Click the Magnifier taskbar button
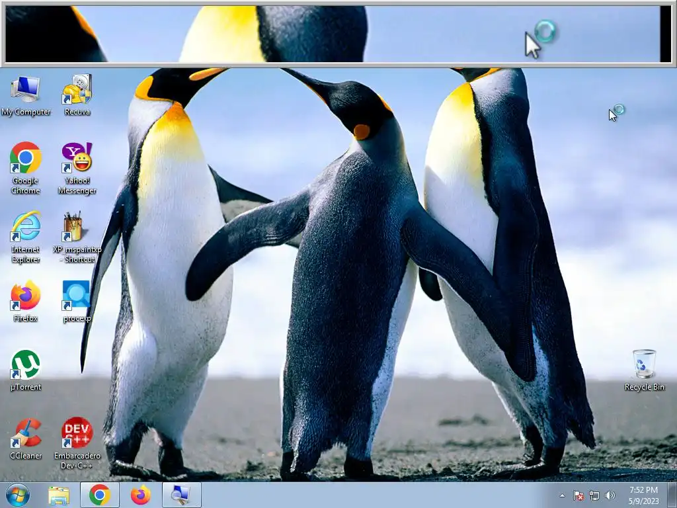Screen dimensions: 677x508 pos(182,495)
